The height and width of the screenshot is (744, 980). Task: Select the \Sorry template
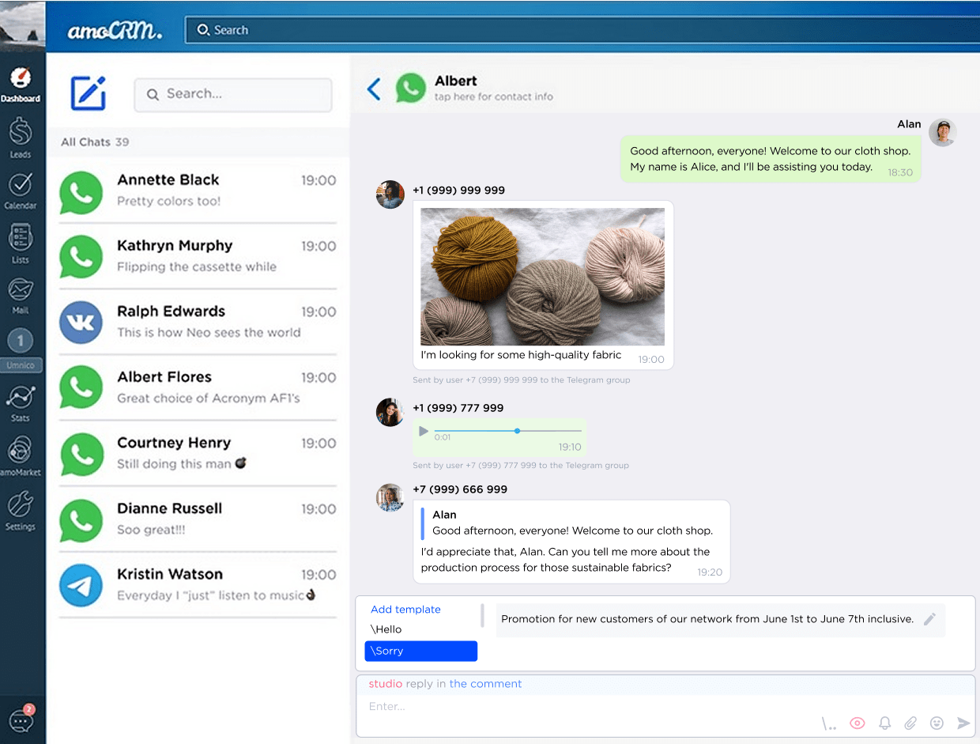click(x=420, y=651)
